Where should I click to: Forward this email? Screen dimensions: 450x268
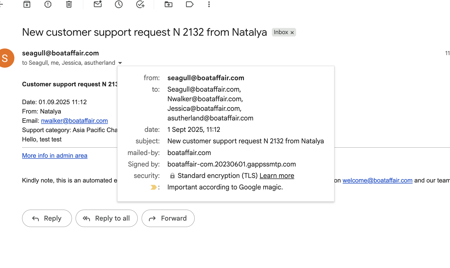(x=168, y=218)
